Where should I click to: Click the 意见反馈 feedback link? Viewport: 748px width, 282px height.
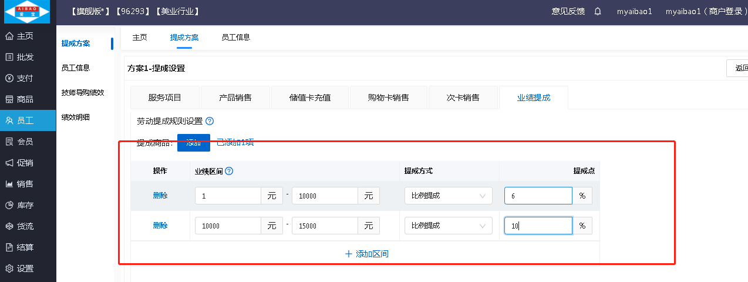point(568,11)
